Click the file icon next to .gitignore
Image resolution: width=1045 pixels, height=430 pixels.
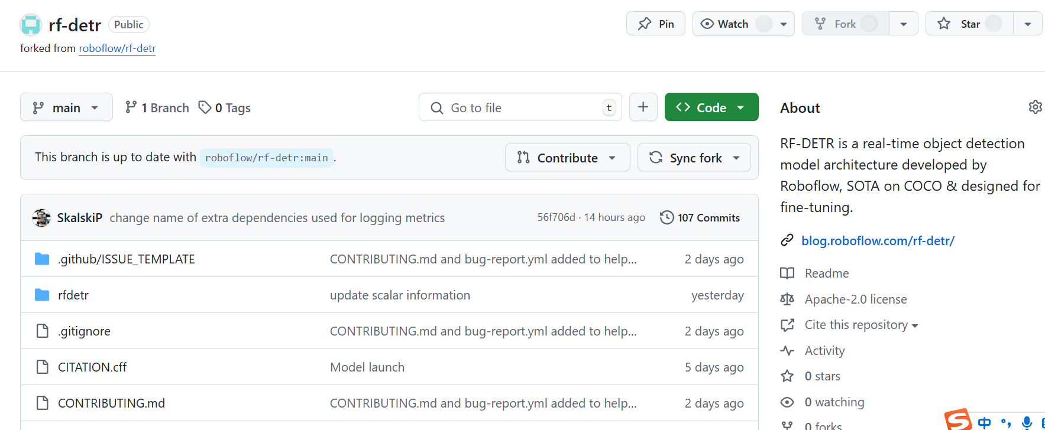(42, 331)
